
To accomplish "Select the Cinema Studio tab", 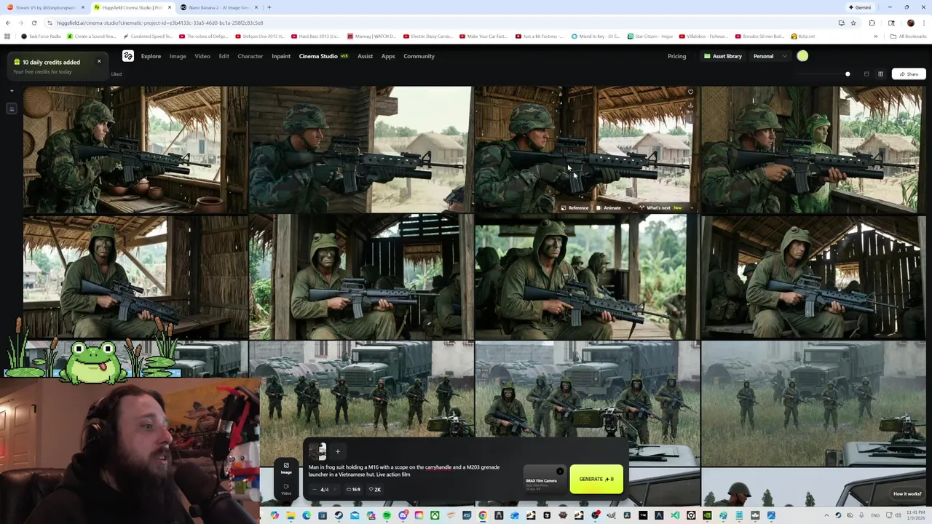I will coord(323,56).
